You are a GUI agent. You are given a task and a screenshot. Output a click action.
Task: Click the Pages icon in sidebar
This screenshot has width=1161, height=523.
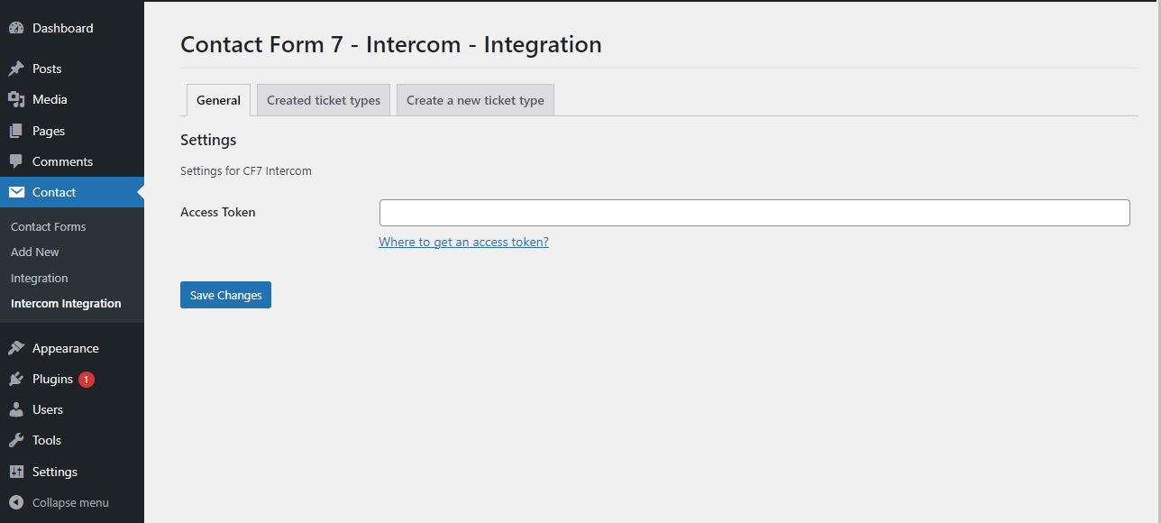tap(16, 131)
